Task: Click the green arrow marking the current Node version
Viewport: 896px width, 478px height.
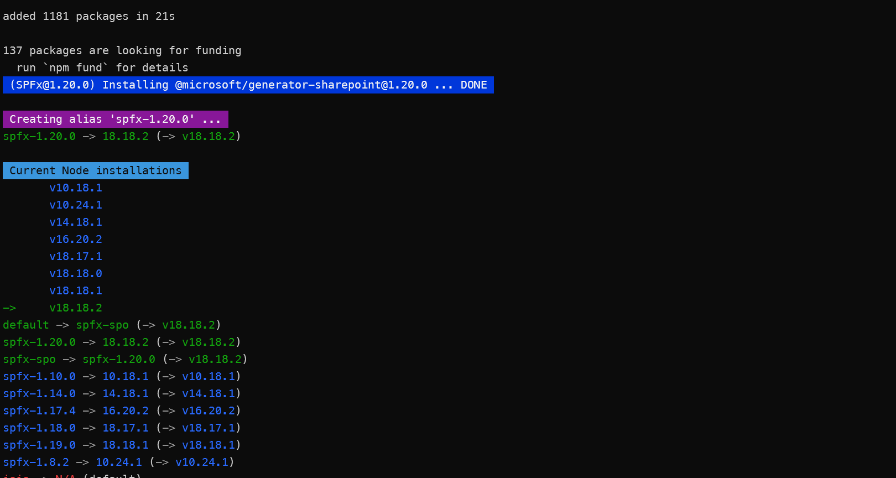Action: pyautogui.click(x=9, y=308)
